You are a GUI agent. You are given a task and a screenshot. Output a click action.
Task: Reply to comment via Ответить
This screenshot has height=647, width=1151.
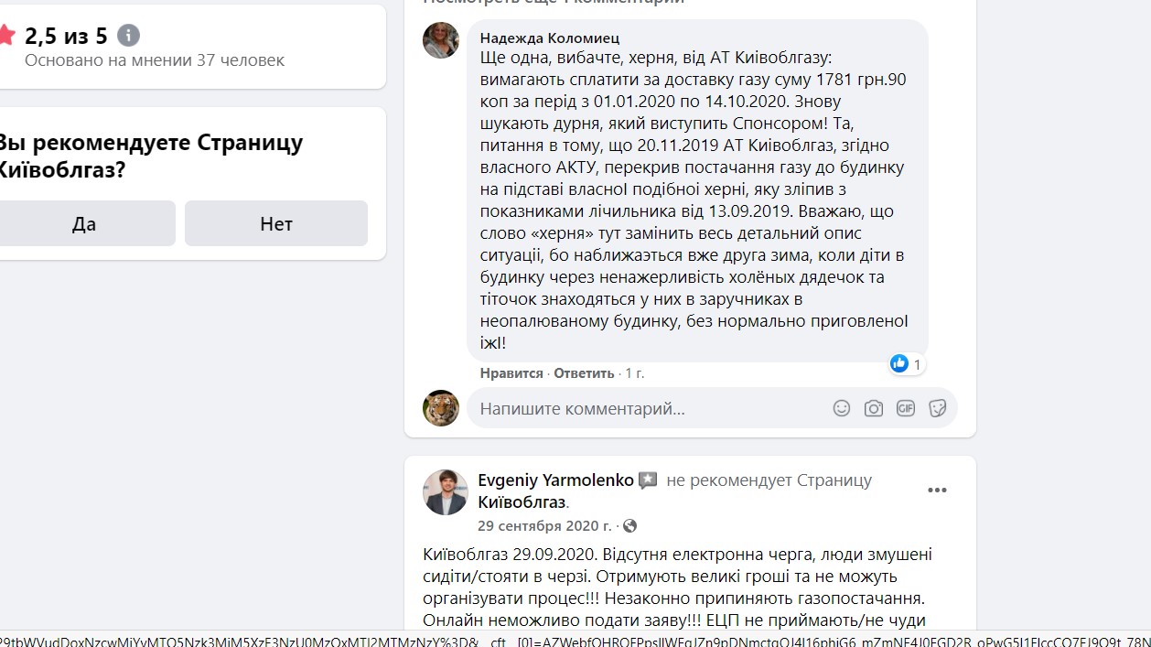click(x=584, y=373)
